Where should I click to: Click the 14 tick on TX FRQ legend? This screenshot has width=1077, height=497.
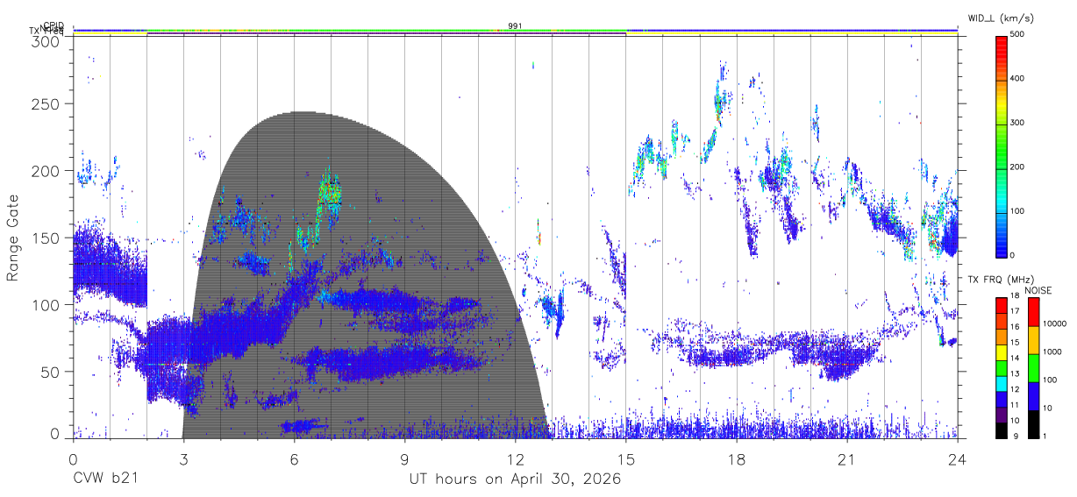tap(1016, 358)
